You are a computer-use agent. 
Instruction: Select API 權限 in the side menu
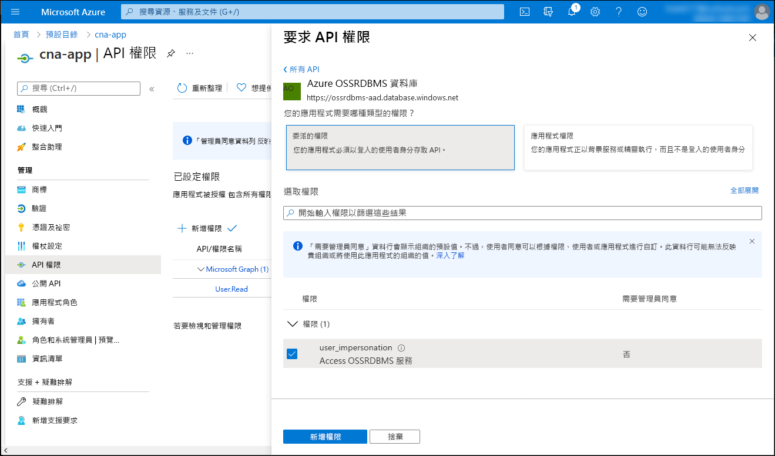click(83, 265)
